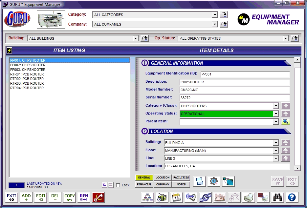This screenshot has height=208, width=307.
Task: Open the red key security icon
Action: pos(98,198)
